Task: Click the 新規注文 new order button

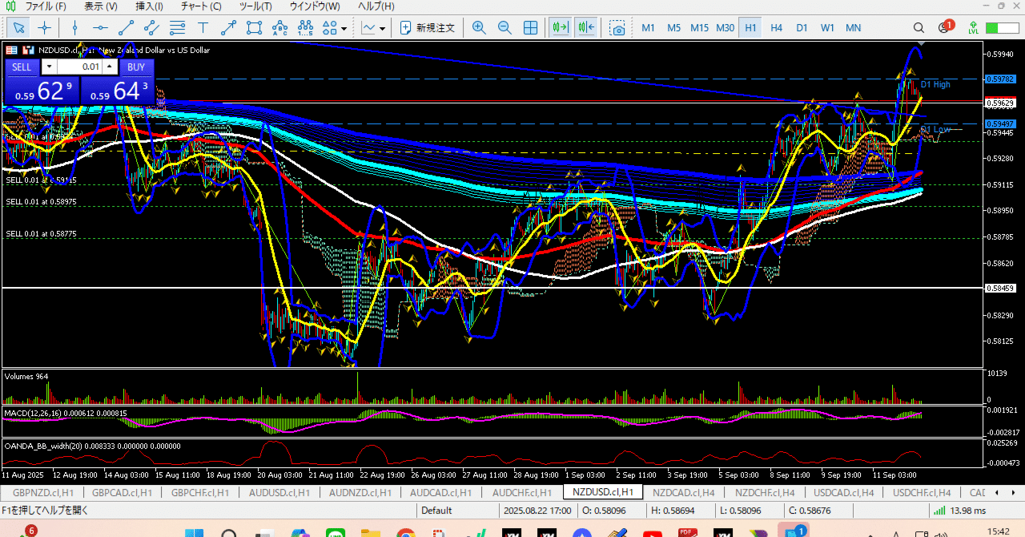Action: [428, 27]
